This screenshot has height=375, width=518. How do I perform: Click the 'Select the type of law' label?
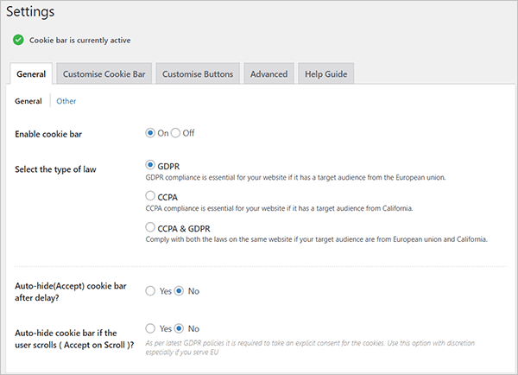(55, 169)
